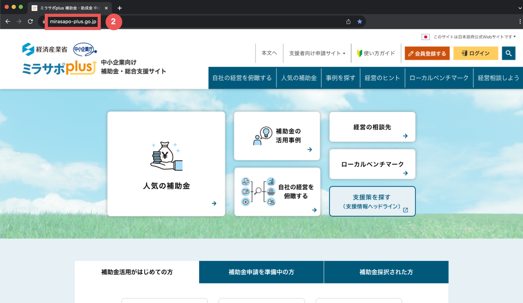Select the 補助金活用がはじめての方 tab
Screen dimensions: 523x303
coord(137,272)
